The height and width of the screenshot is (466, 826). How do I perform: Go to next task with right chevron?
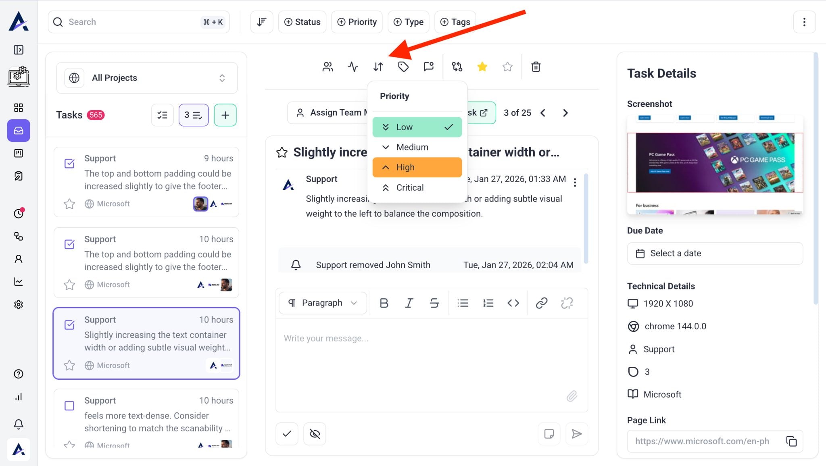[x=565, y=113]
